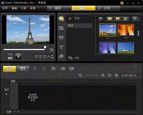143x115 pixels.
Task: Open the 工具 menu
Action: click(24, 8)
